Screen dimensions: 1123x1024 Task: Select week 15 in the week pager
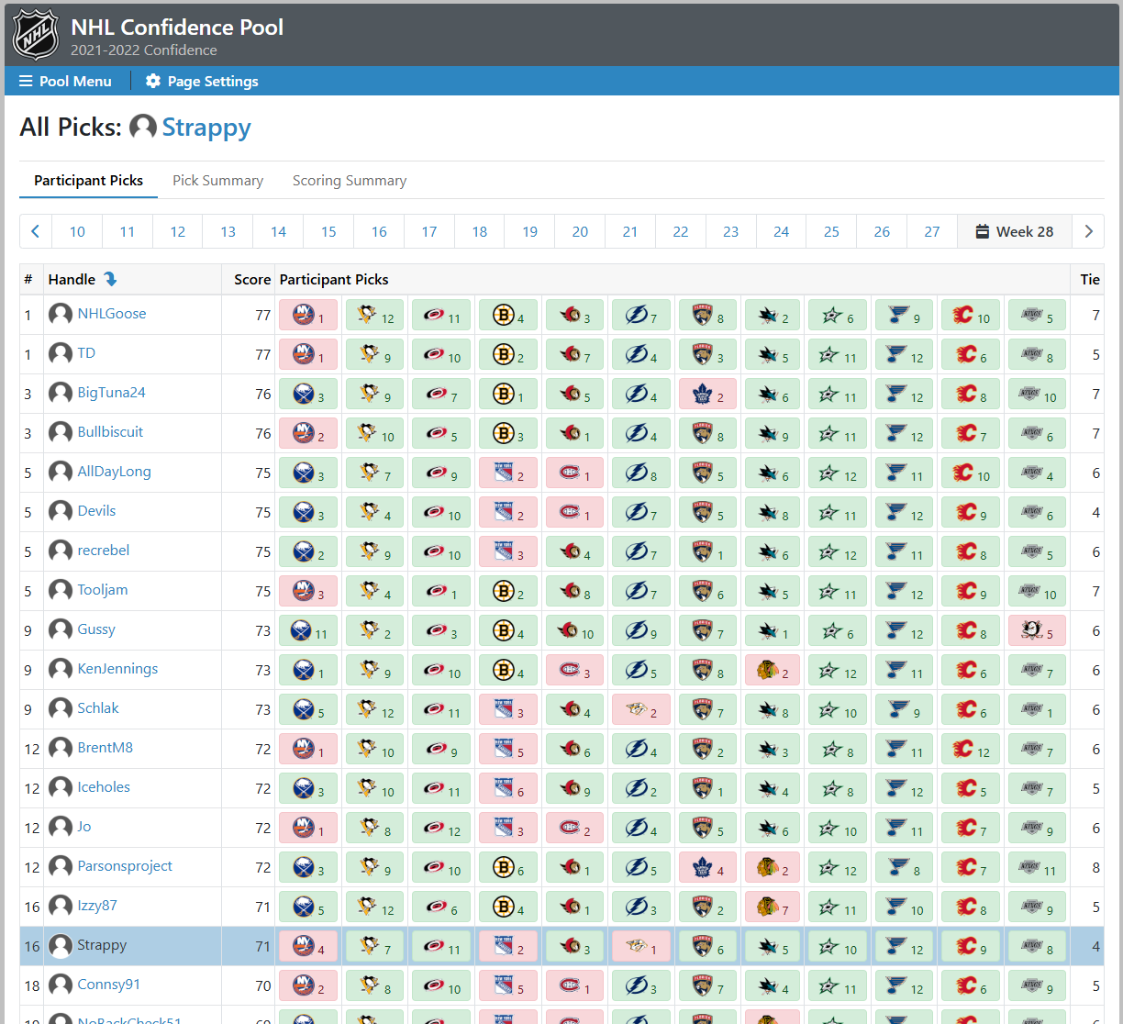click(328, 231)
